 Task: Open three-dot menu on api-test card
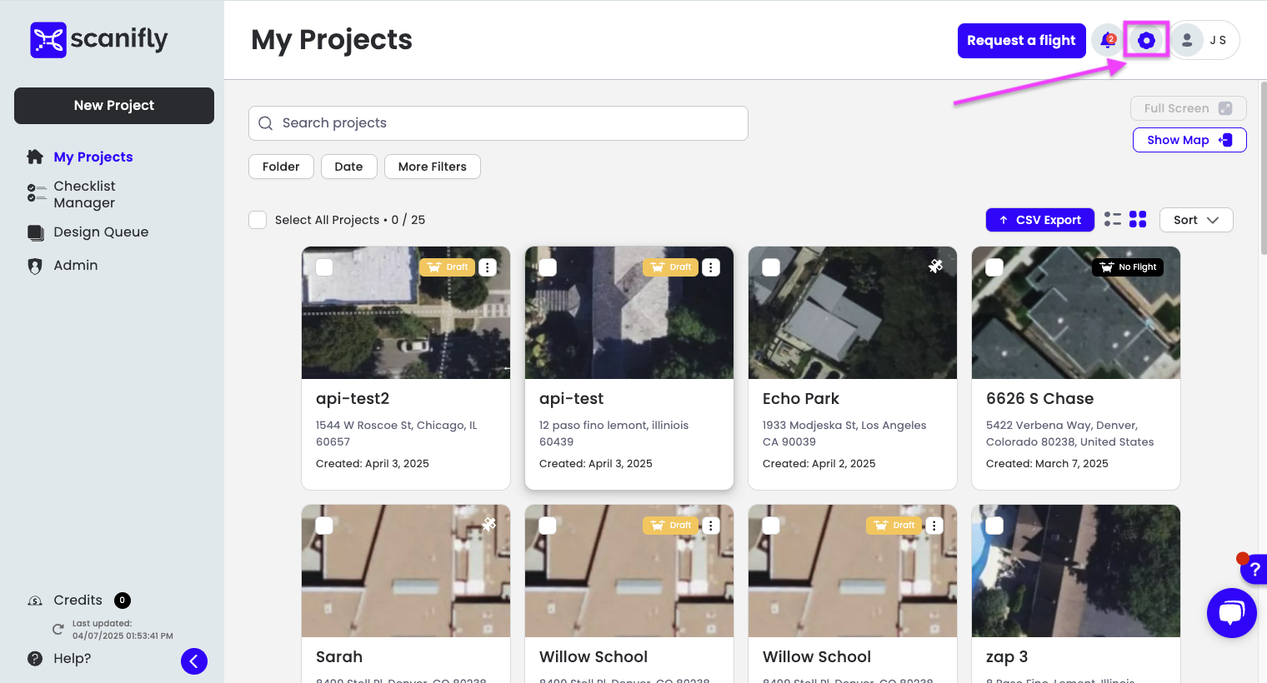click(x=711, y=267)
